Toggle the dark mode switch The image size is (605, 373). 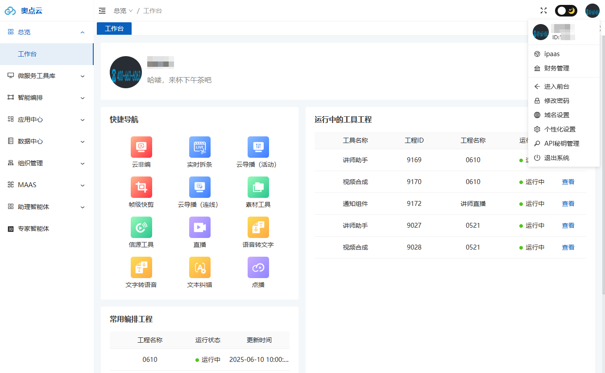click(566, 11)
